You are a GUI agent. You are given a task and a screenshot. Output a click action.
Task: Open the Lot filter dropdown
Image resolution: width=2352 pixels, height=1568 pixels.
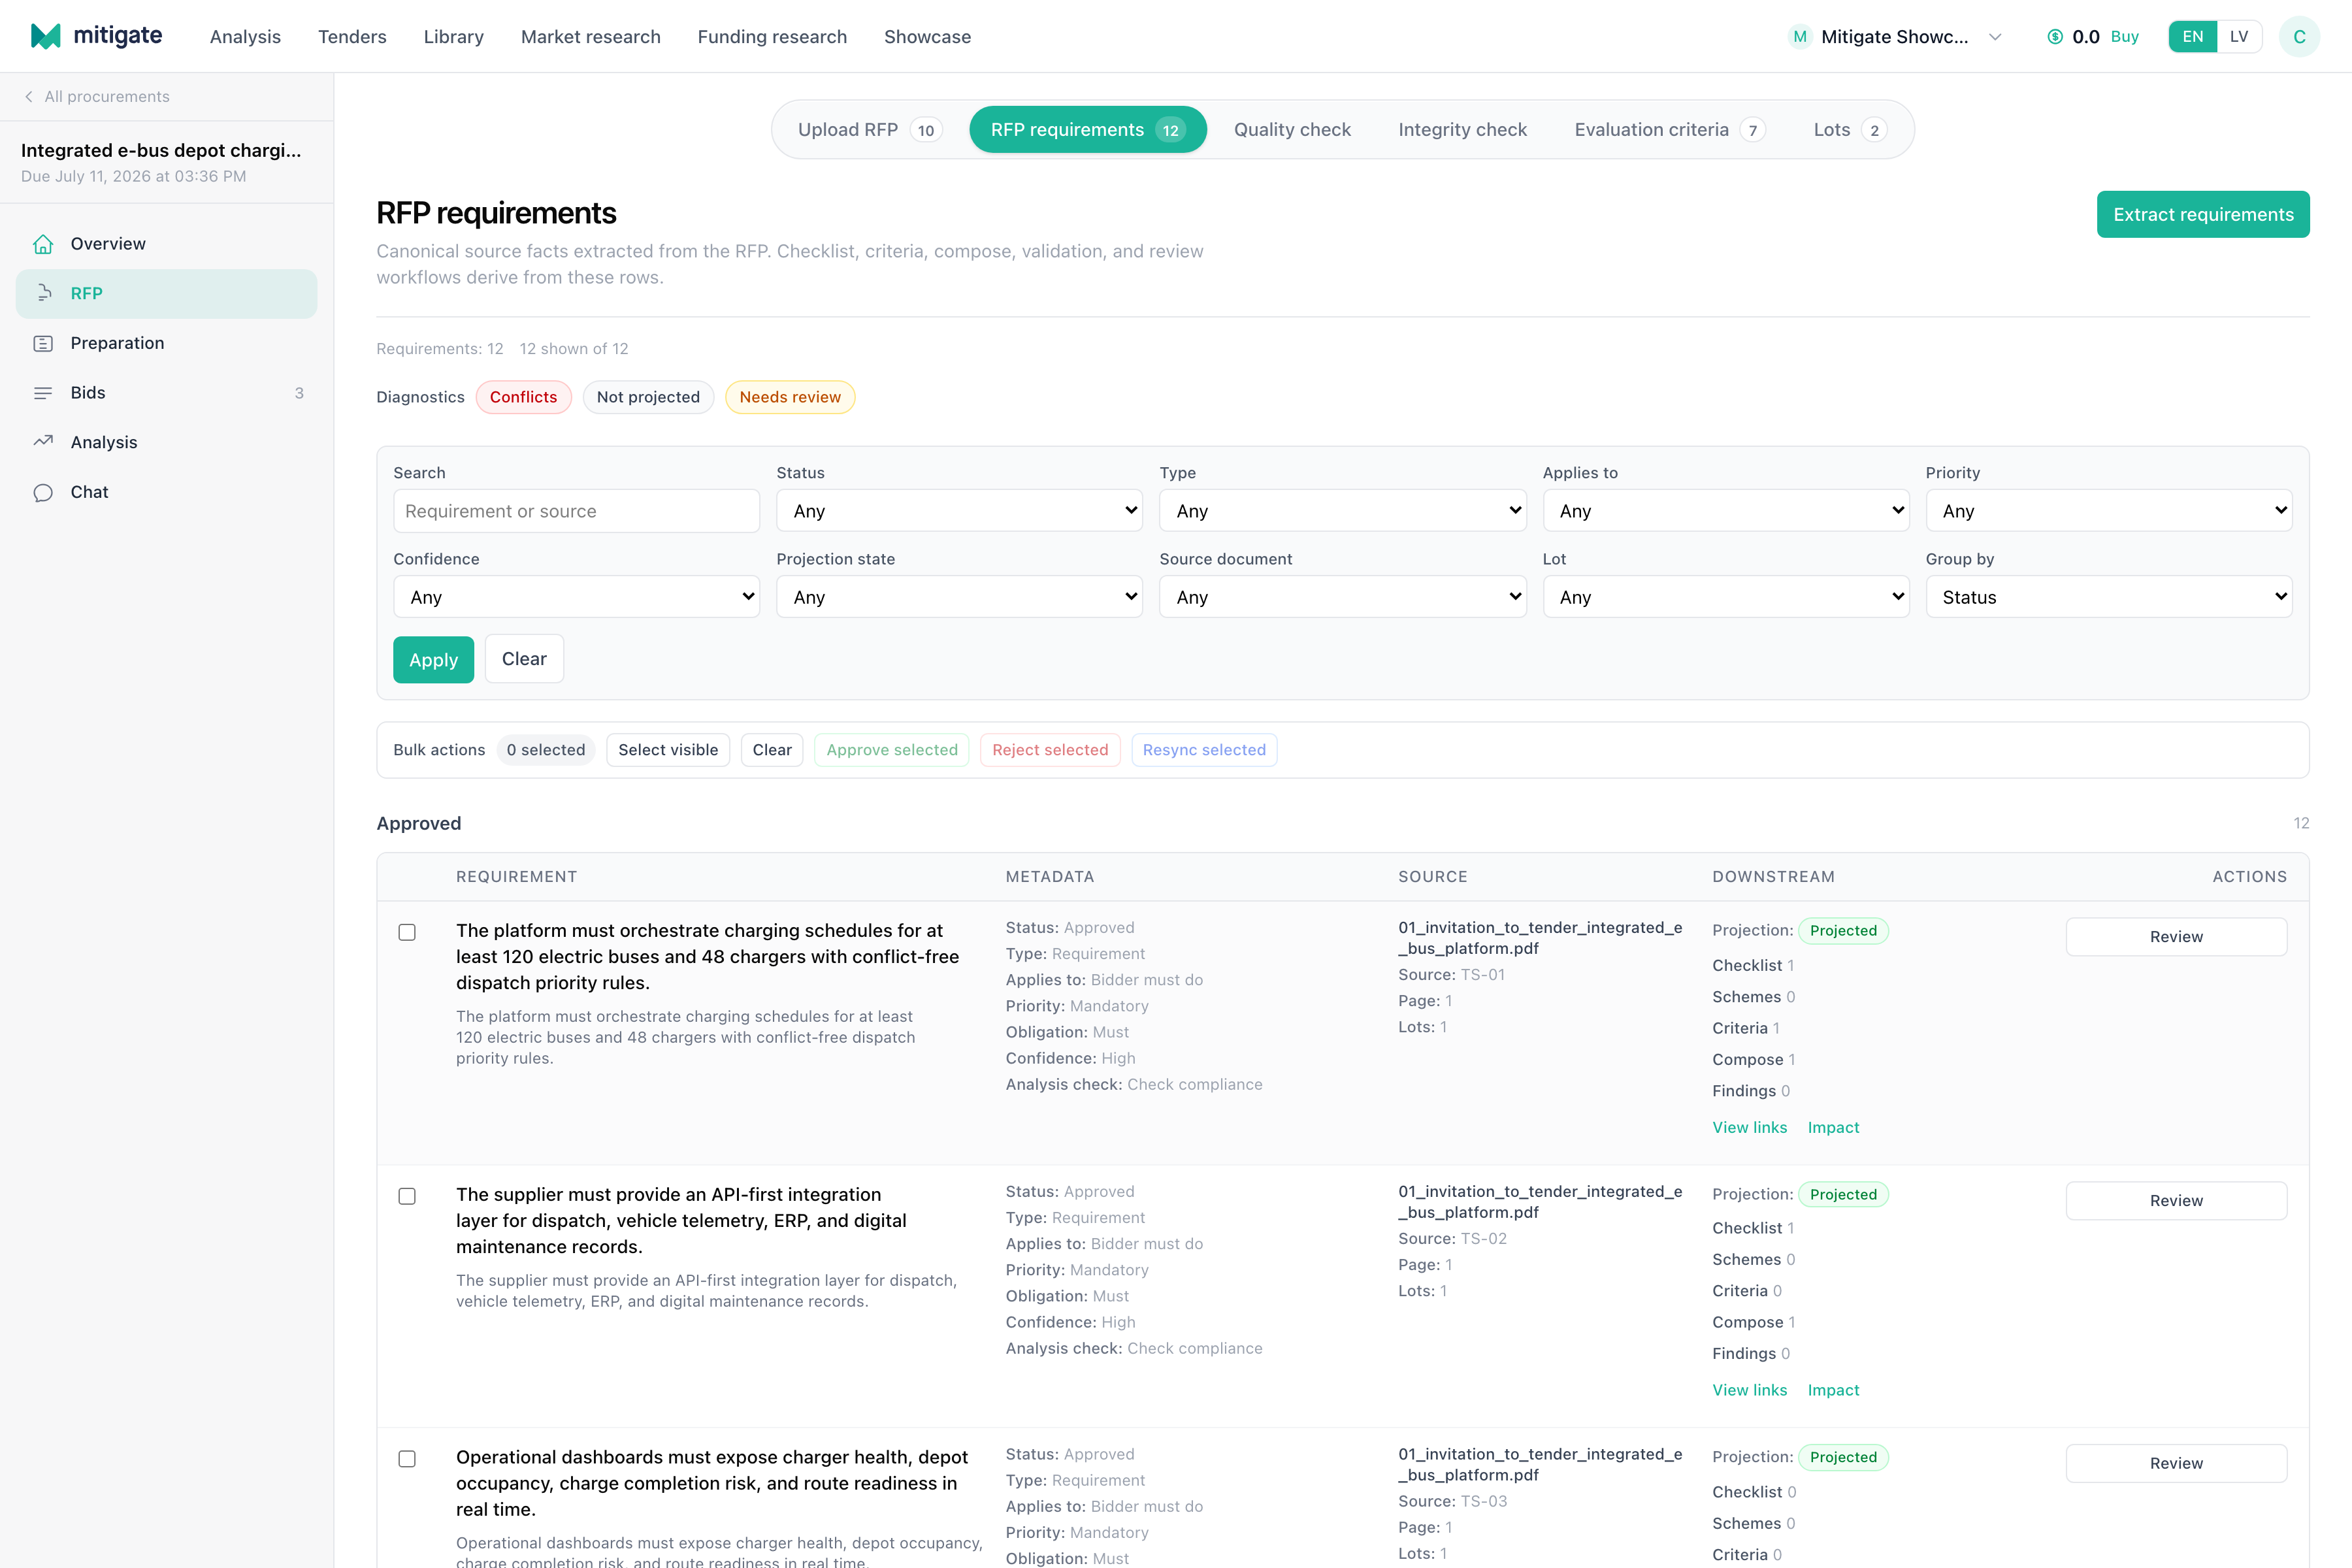(x=1726, y=597)
